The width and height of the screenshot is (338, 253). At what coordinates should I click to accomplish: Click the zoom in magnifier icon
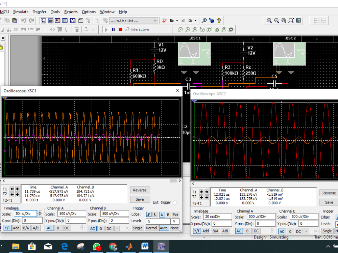(x=269, y=21)
